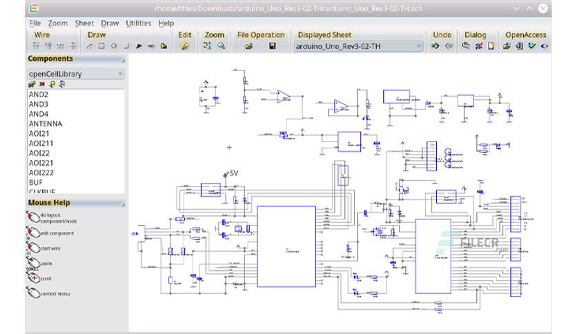Screen dimensions: 577x334
Task: Open the Utilities menu
Action: [138, 23]
